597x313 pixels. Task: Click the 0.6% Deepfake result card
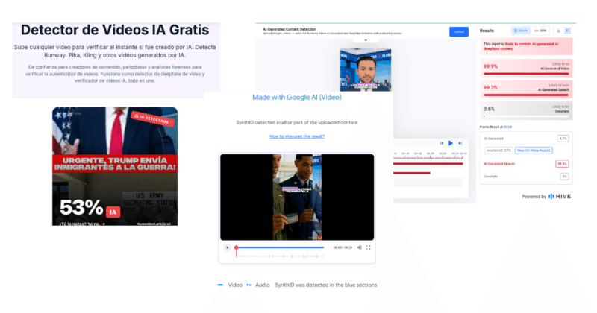[526, 110]
